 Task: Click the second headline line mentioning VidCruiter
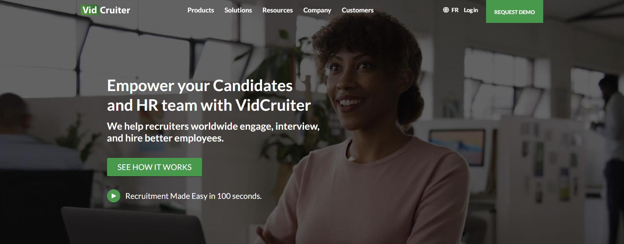[209, 105]
